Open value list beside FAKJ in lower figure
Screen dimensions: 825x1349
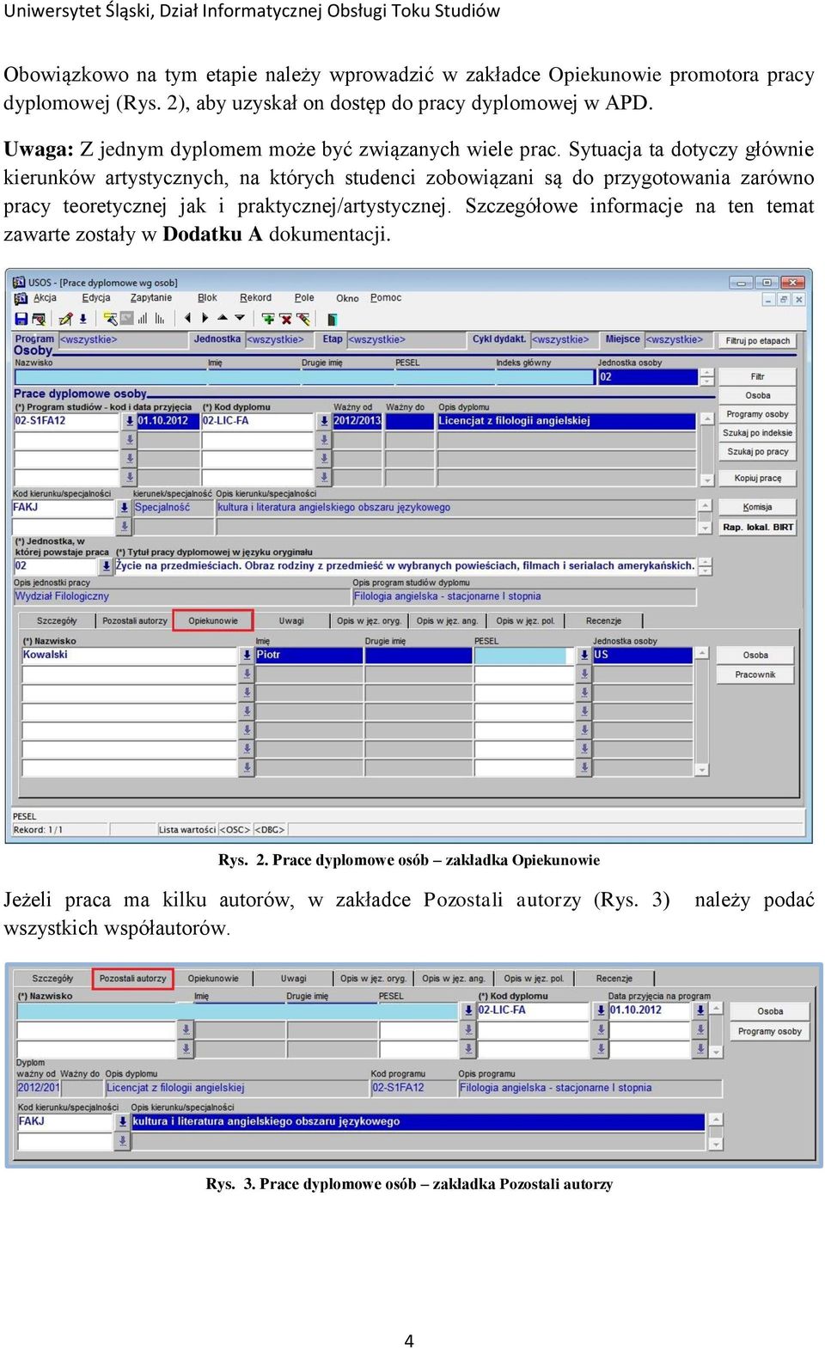click(x=123, y=1122)
